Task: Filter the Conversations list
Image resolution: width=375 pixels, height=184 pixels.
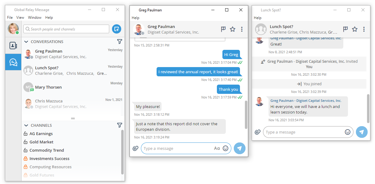Action: tap(119, 42)
